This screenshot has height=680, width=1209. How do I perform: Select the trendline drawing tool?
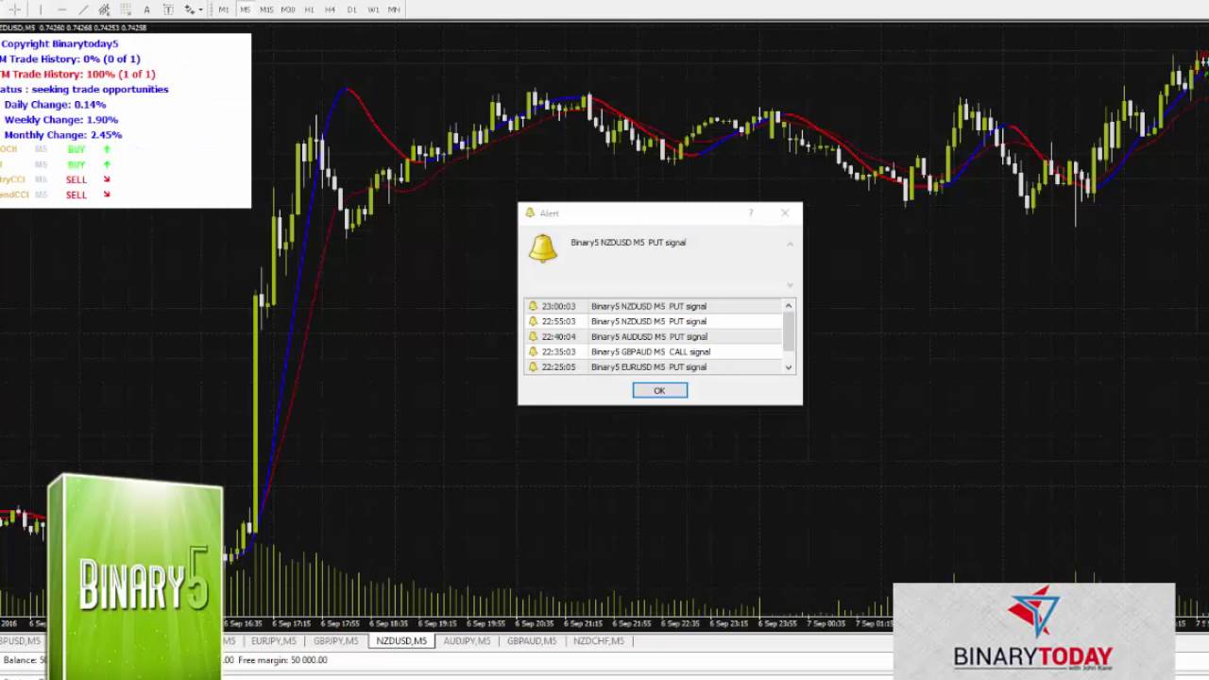83,9
